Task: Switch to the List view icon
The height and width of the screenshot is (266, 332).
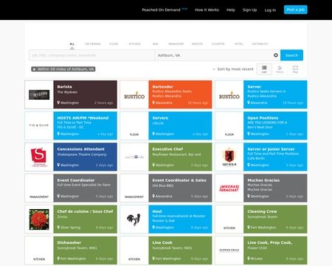Action: (264, 69)
